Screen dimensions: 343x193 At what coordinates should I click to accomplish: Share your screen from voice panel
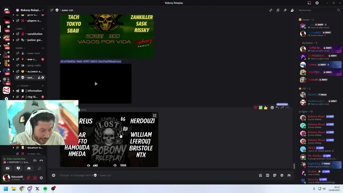click(x=18, y=168)
